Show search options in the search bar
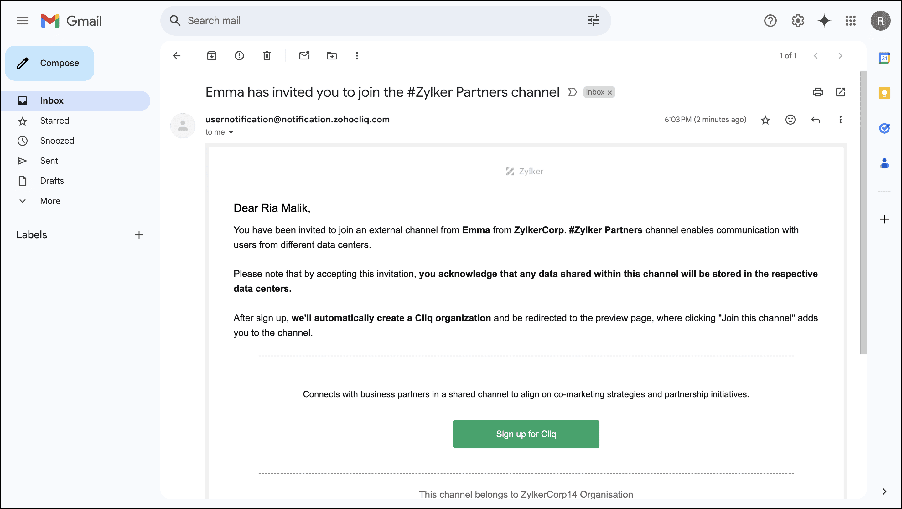 pyautogui.click(x=594, y=21)
